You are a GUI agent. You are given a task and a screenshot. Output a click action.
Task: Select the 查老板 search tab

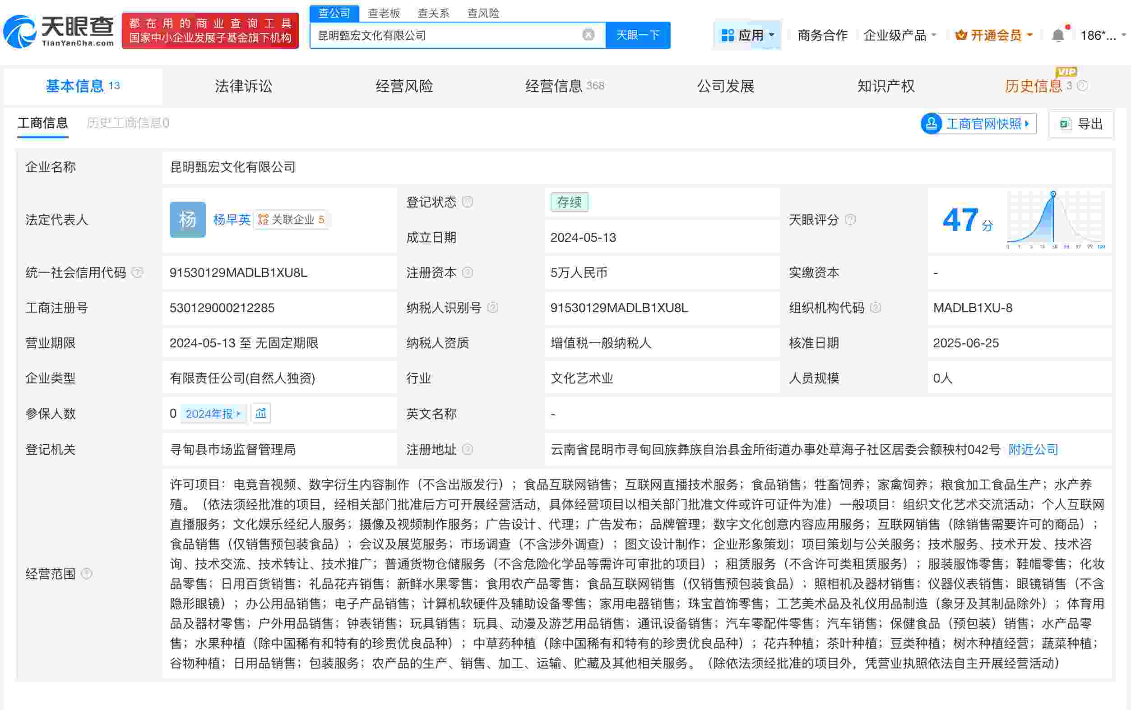click(x=384, y=13)
